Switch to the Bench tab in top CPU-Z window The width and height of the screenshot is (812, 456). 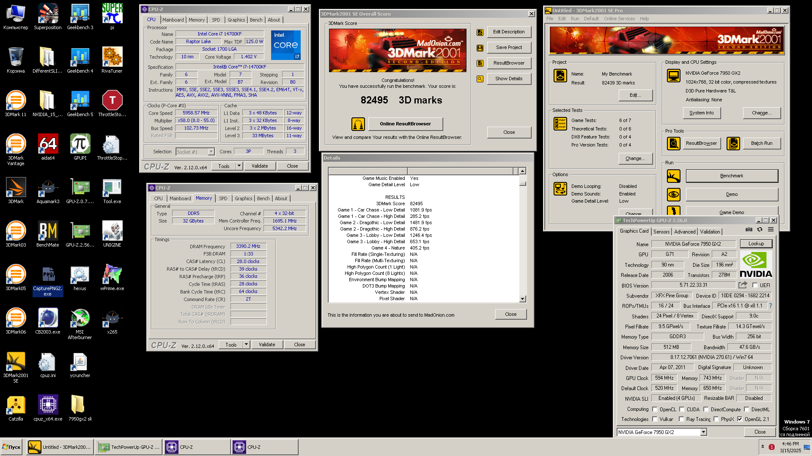(x=256, y=20)
